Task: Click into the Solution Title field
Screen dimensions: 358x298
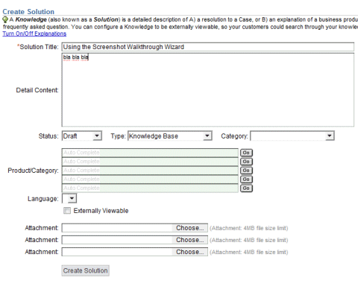Action: (x=208, y=47)
